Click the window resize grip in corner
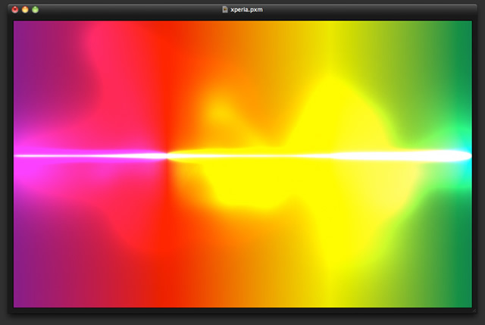485x325 pixels. tap(474, 311)
